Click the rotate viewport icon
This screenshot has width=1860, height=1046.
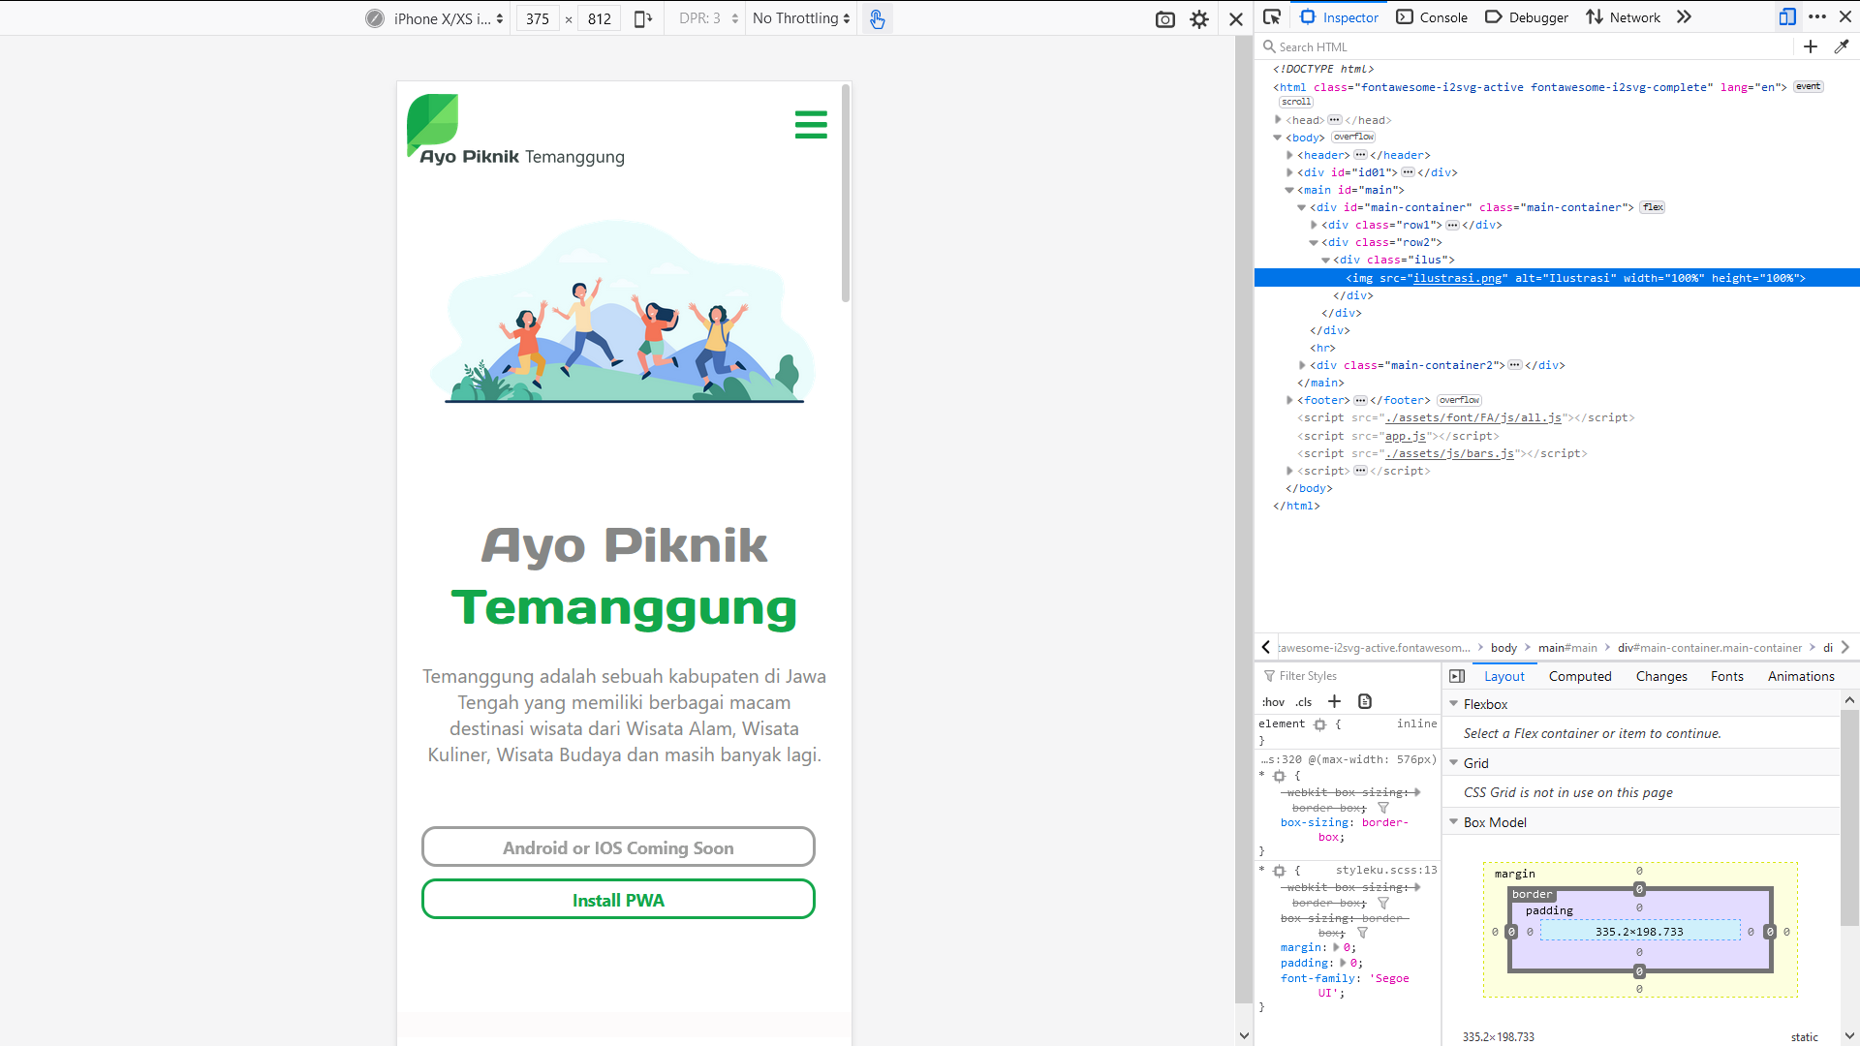point(642,18)
